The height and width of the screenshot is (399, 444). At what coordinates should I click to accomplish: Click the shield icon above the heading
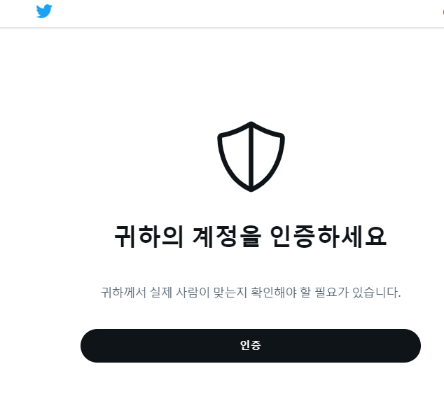point(251,157)
